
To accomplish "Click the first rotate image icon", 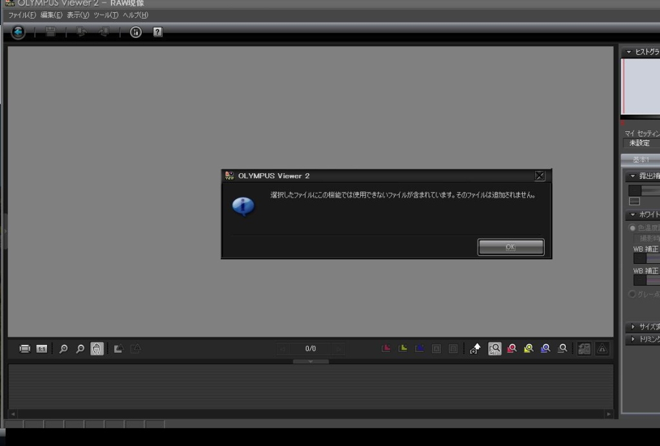I will click(119, 348).
